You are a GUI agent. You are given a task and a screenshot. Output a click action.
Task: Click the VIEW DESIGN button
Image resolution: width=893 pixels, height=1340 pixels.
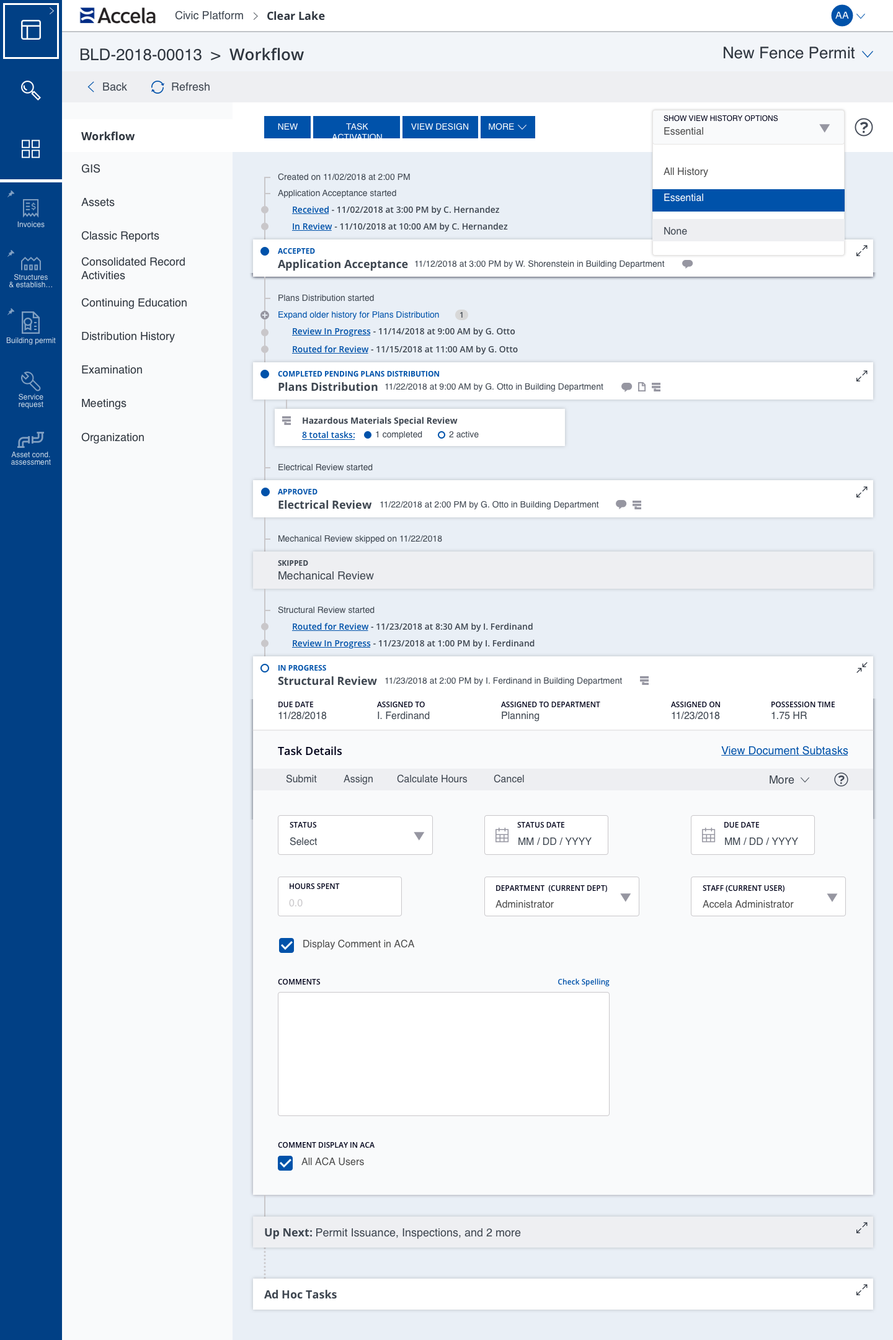click(x=440, y=127)
